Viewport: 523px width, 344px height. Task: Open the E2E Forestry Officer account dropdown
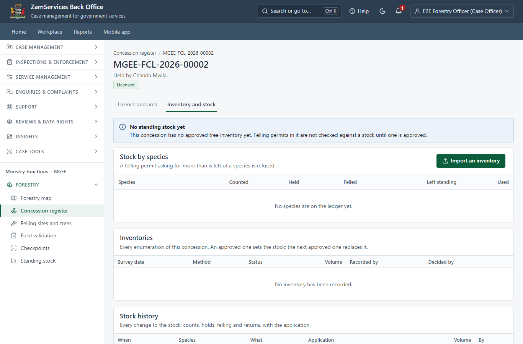(462, 11)
